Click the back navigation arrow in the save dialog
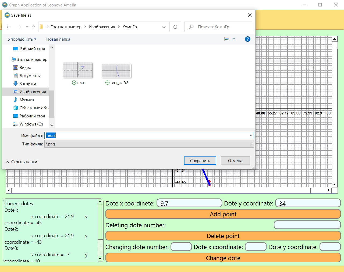This screenshot has height=272, width=344. coord(8,27)
